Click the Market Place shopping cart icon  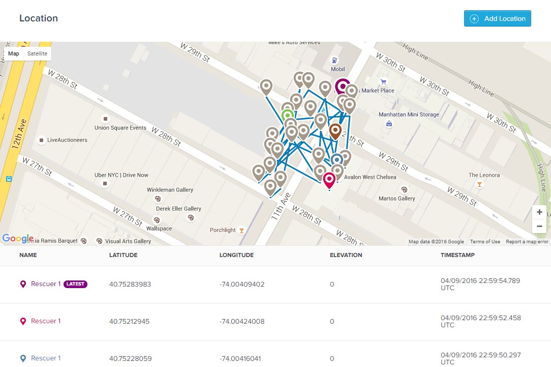[383, 82]
